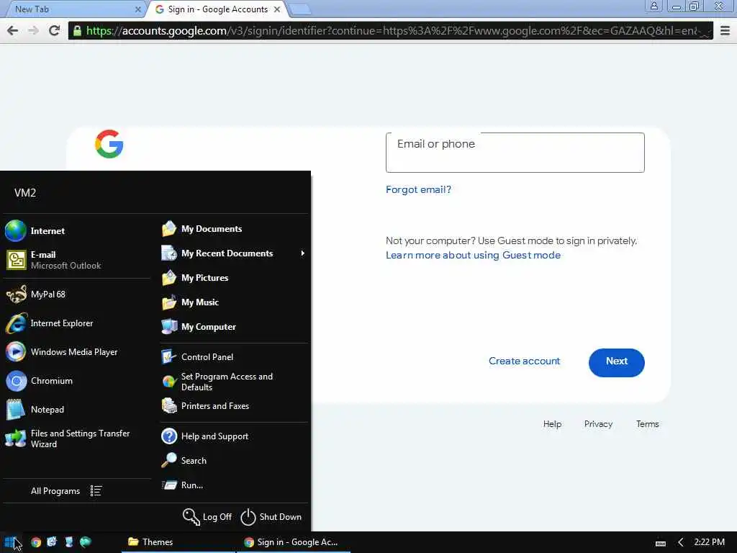Screen dimensions: 737x553
Task: Open Terms link in footer
Action: click(647, 424)
